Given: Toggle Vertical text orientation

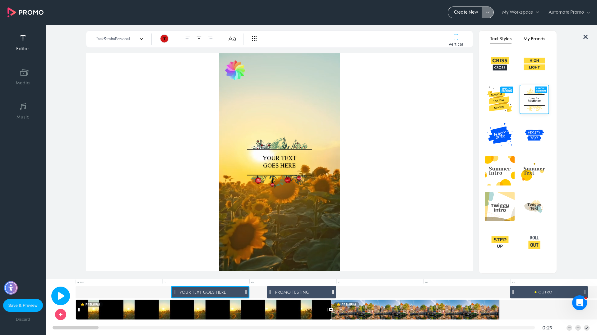Looking at the screenshot, I should [456, 39].
